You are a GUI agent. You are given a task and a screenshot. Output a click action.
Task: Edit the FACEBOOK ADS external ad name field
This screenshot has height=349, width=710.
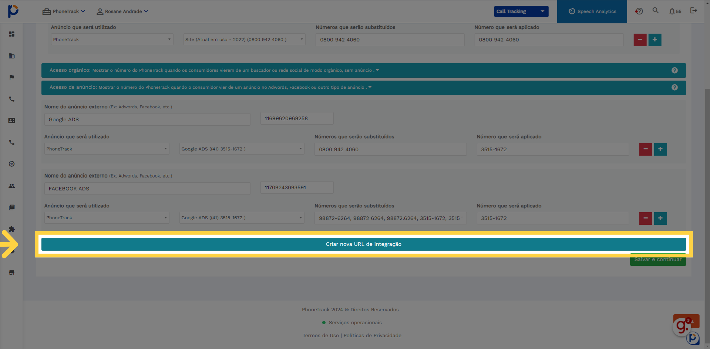147,189
